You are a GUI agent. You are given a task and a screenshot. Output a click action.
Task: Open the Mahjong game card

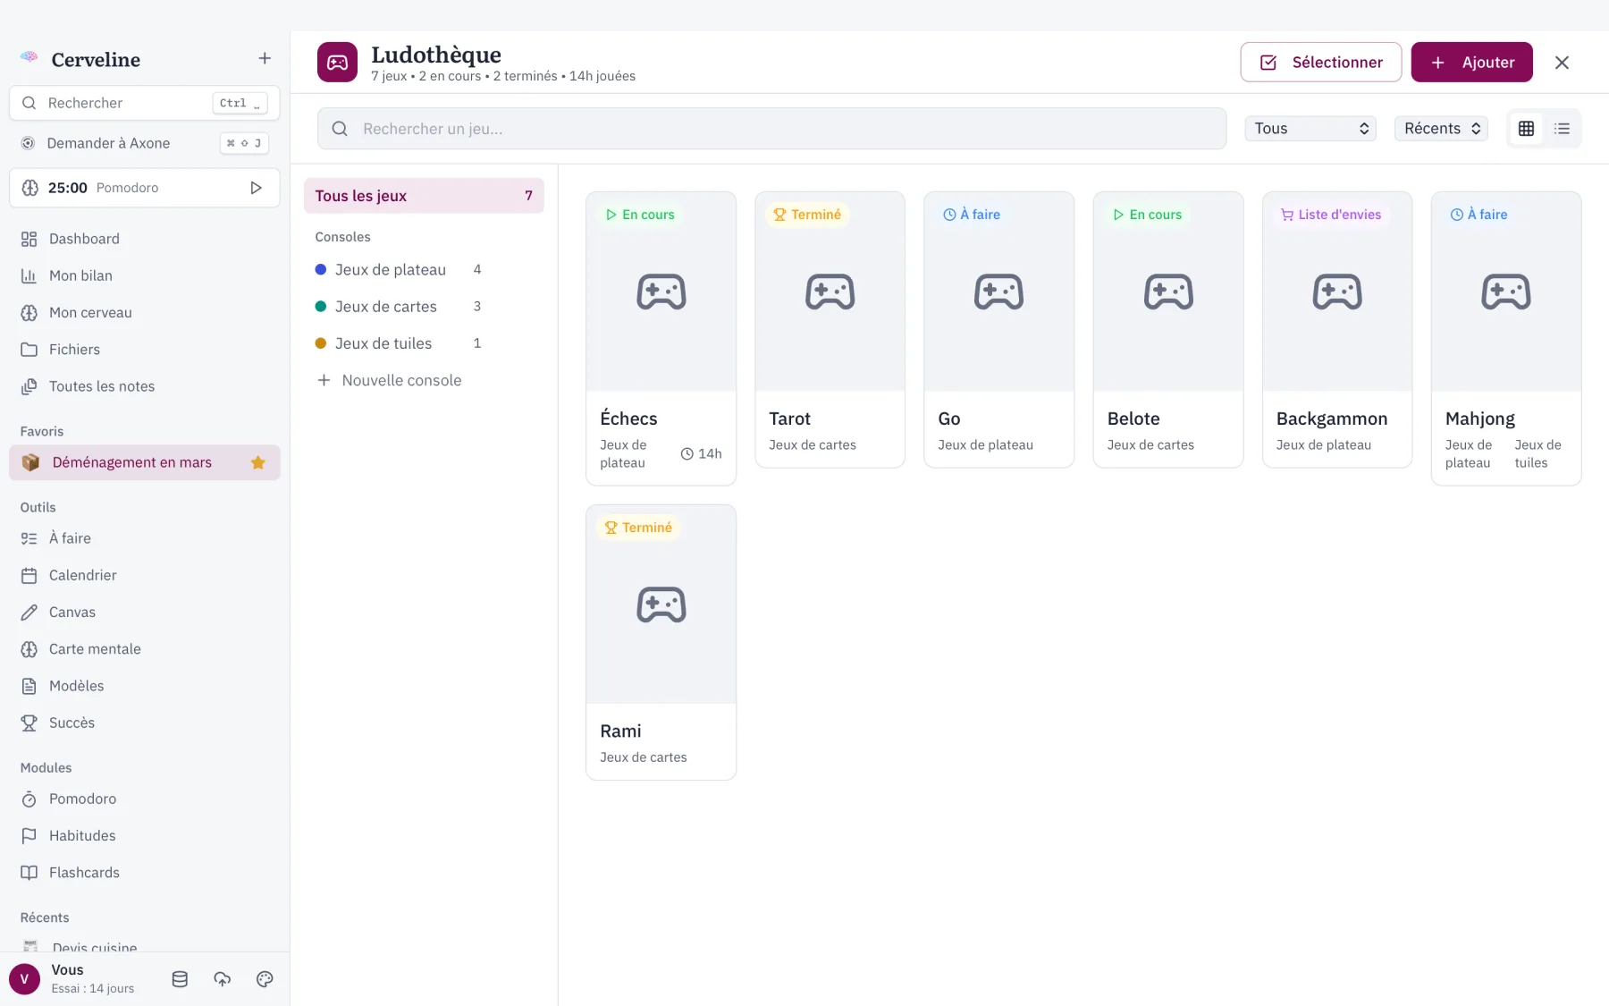click(x=1506, y=338)
